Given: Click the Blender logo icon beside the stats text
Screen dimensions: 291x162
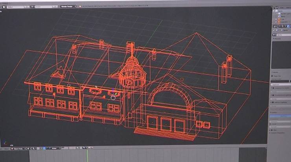Looking at the screenshot, I should [80, 6].
